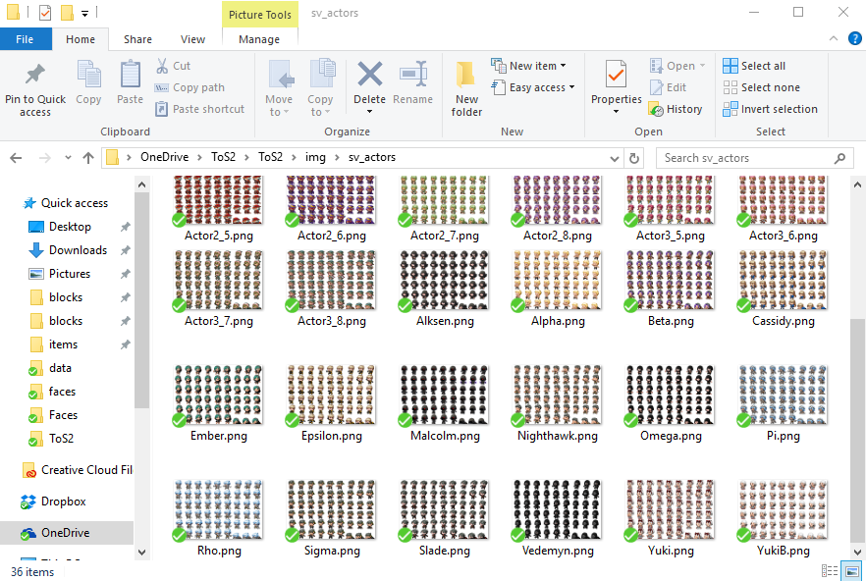This screenshot has height=581, width=866.
Task: Click Select none
Action: pyautogui.click(x=762, y=87)
